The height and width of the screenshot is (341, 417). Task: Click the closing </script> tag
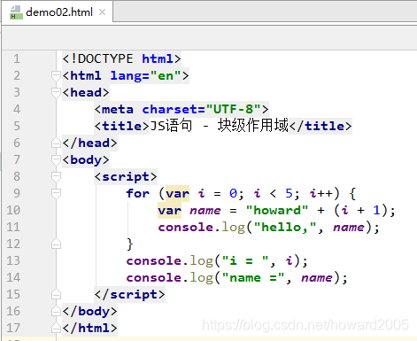[129, 294]
